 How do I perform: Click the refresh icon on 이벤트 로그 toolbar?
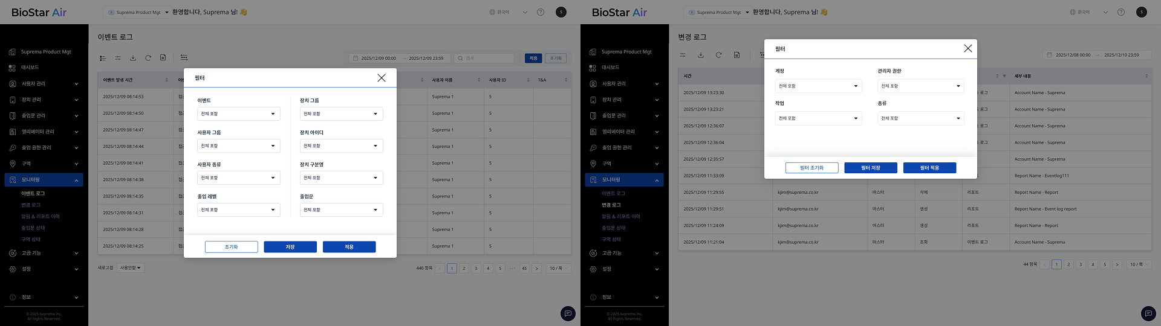(x=148, y=58)
